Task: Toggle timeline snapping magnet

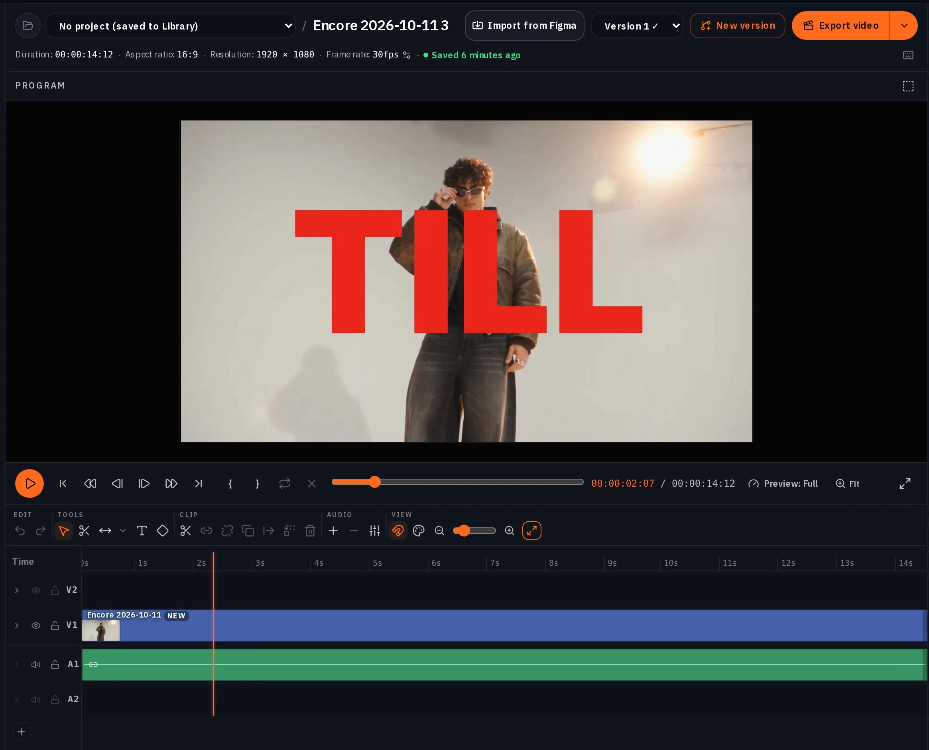Action: click(x=398, y=531)
